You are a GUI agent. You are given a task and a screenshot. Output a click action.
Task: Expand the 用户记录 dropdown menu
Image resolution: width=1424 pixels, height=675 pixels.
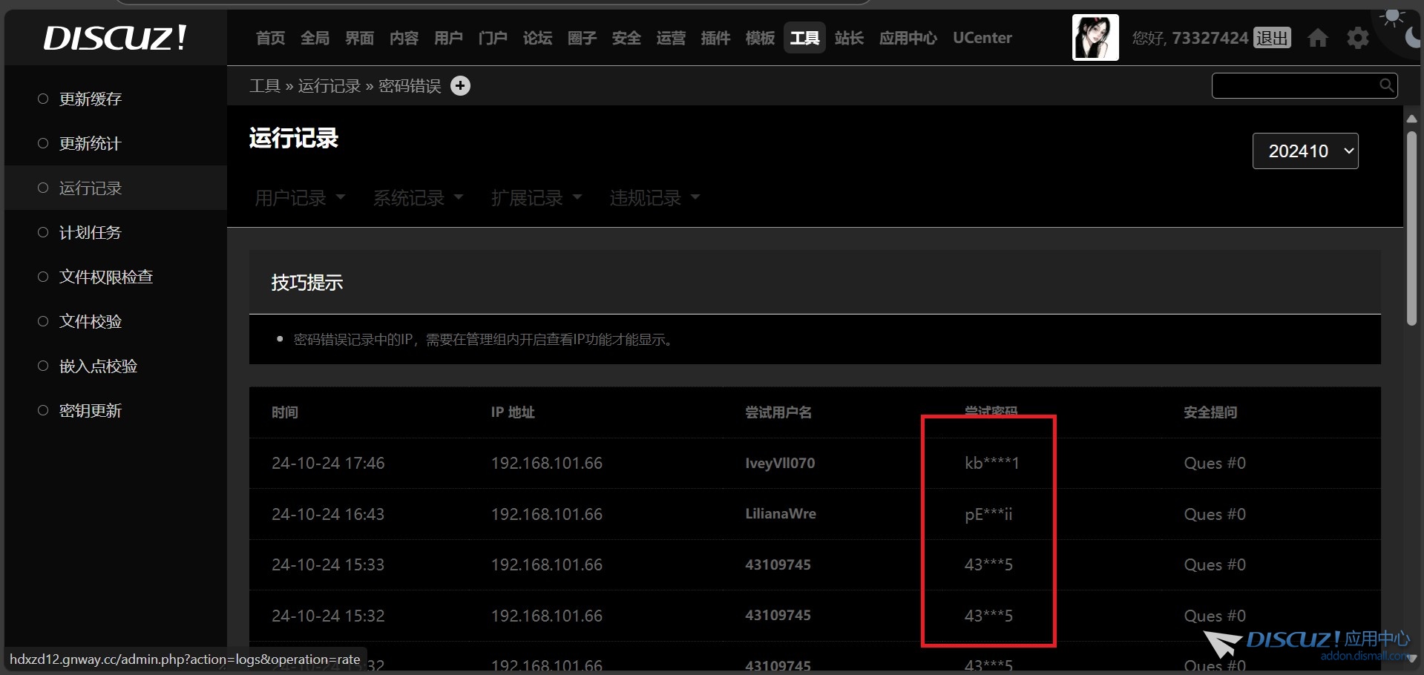tap(300, 198)
